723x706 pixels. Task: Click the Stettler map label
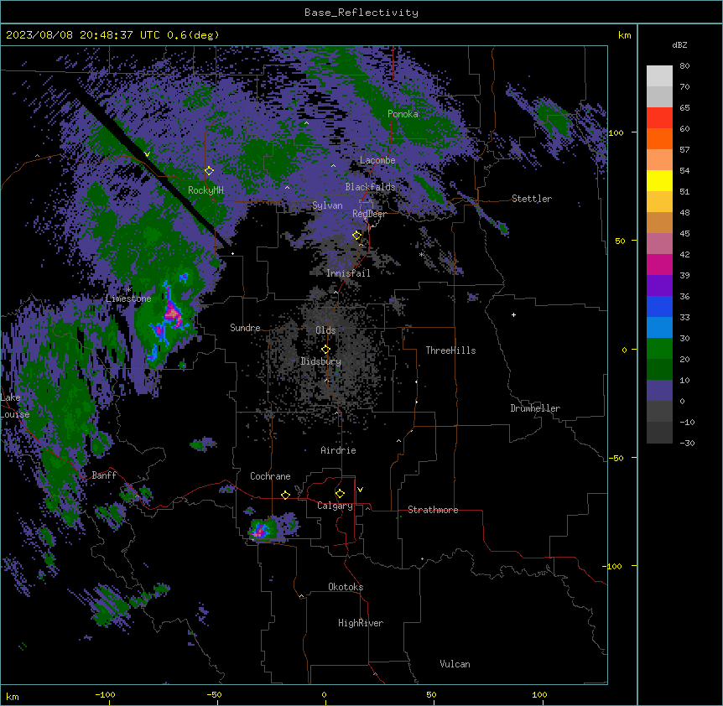pyautogui.click(x=532, y=199)
